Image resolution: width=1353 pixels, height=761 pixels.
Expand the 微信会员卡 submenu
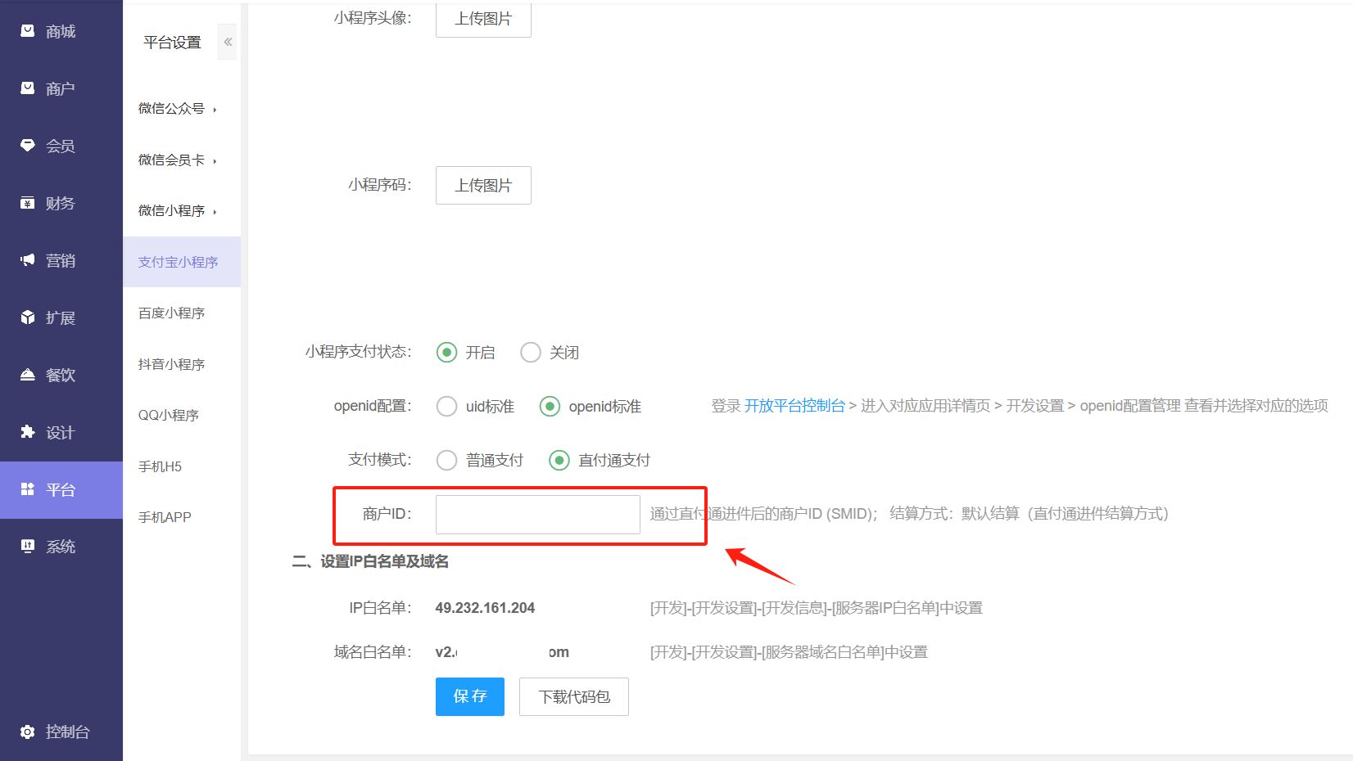click(x=177, y=160)
